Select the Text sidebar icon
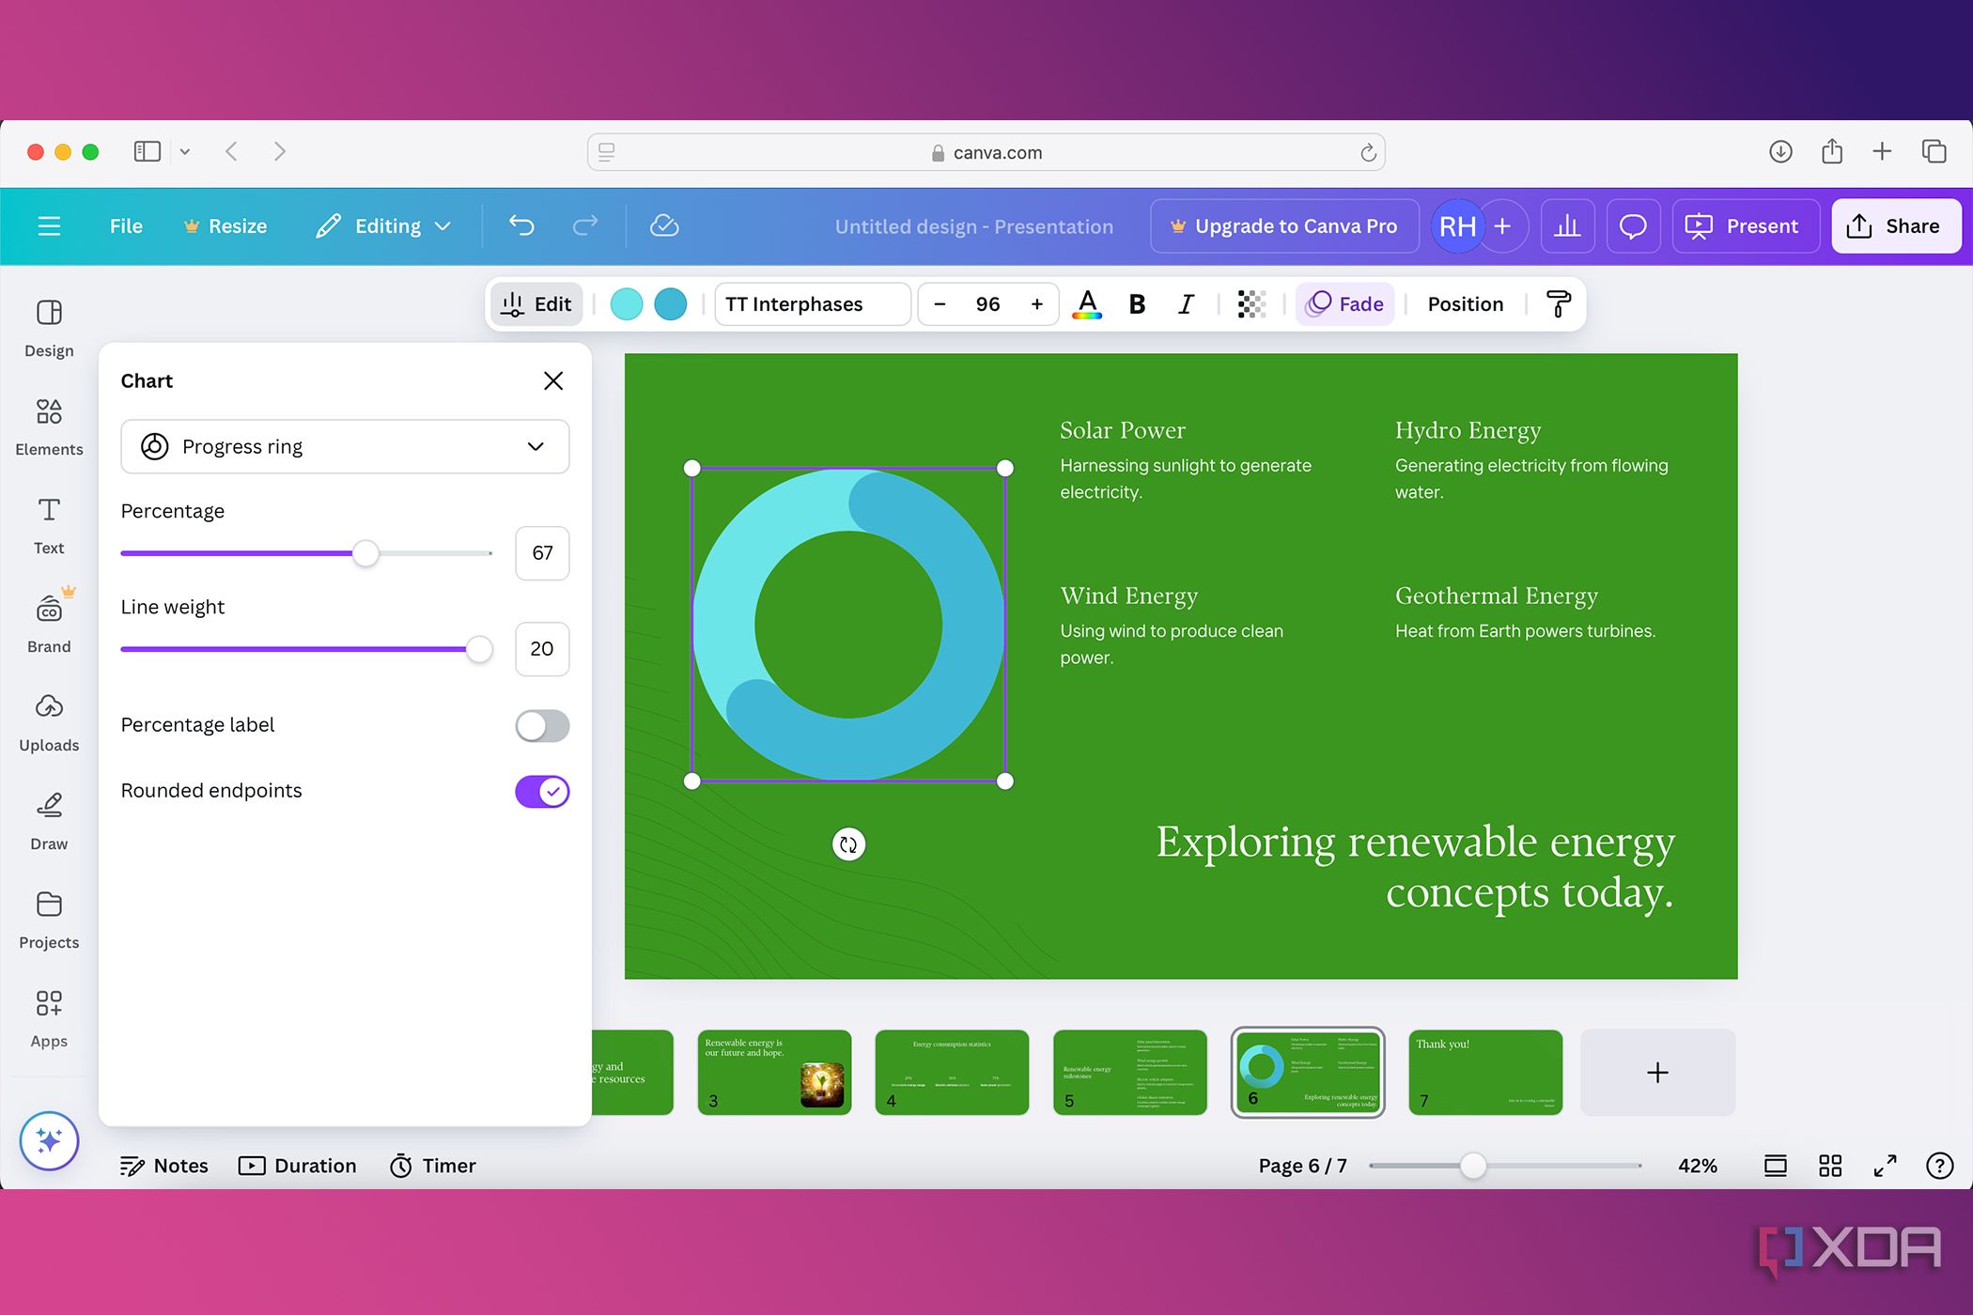Image resolution: width=1973 pixels, height=1315 pixels. (48, 524)
